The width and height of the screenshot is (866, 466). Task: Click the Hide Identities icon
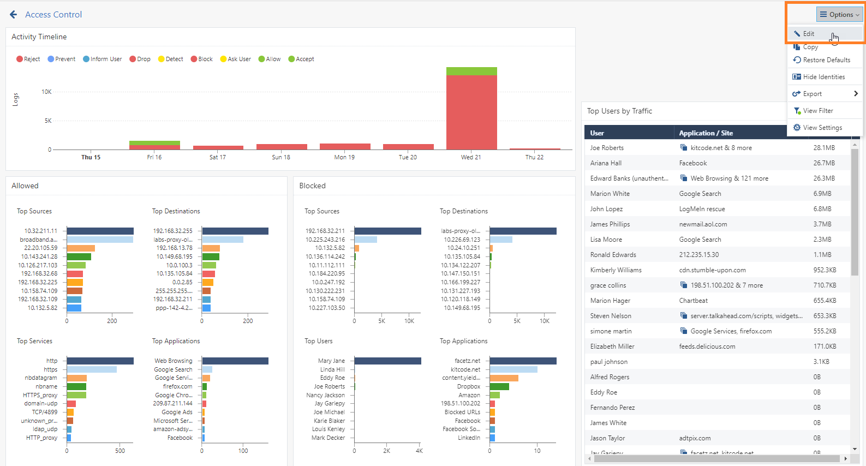[797, 77]
